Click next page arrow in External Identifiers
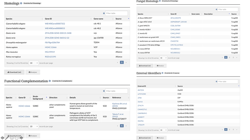This screenshot has width=250, height=140. click(x=237, y=130)
